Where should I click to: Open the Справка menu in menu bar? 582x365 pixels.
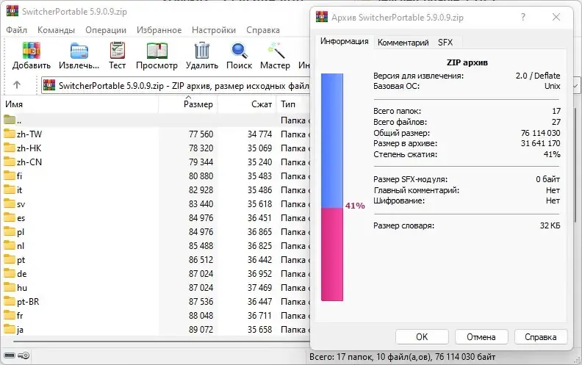pos(263,30)
